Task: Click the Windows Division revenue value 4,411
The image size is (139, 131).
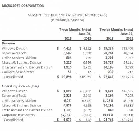Action: tap(67, 49)
